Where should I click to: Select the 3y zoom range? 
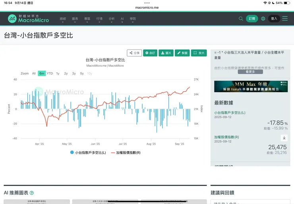74,73
